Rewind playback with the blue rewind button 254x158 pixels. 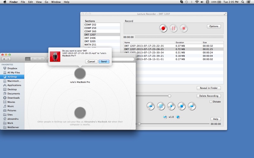150,106
